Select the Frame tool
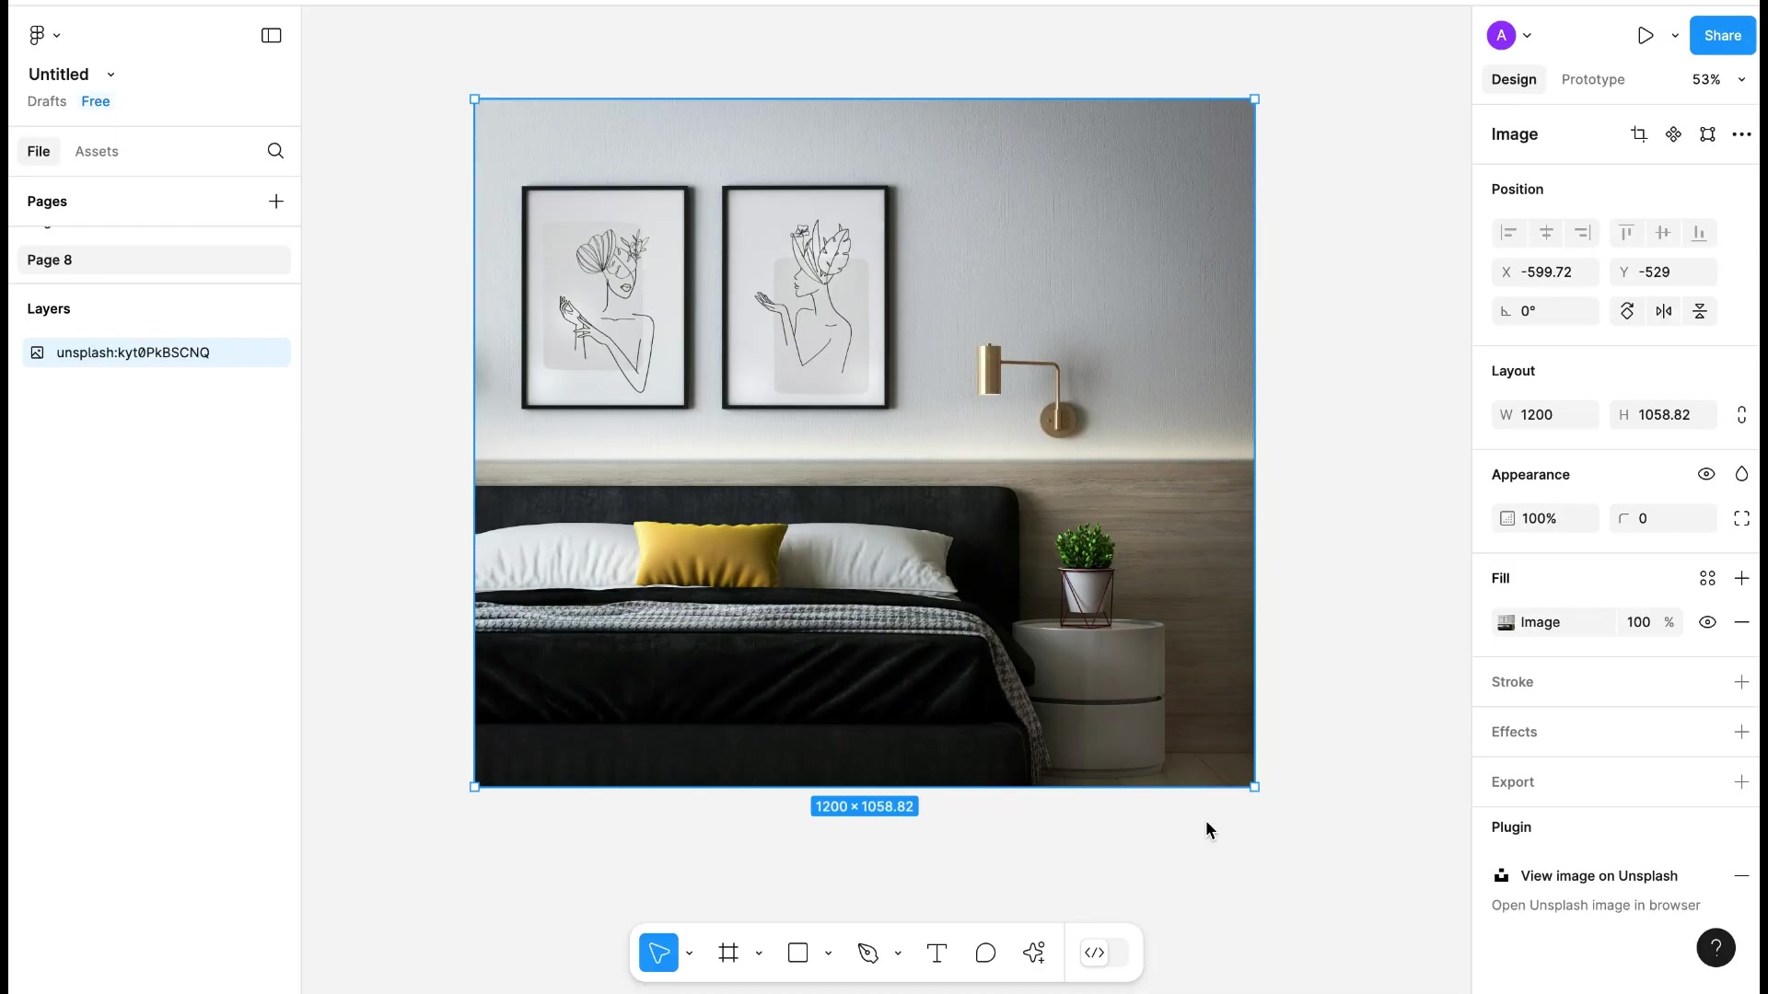This screenshot has height=994, width=1768. 727,953
